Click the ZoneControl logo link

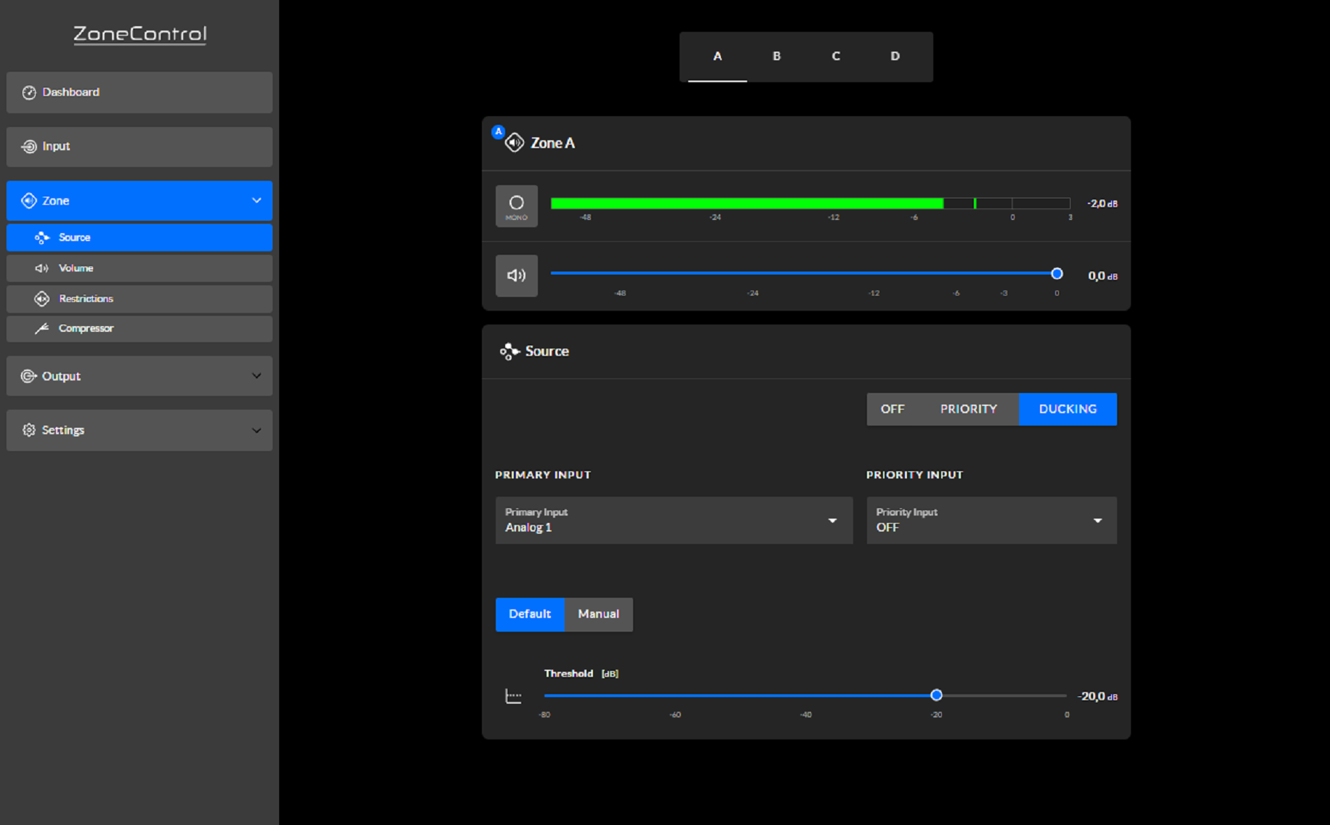pyautogui.click(x=140, y=34)
